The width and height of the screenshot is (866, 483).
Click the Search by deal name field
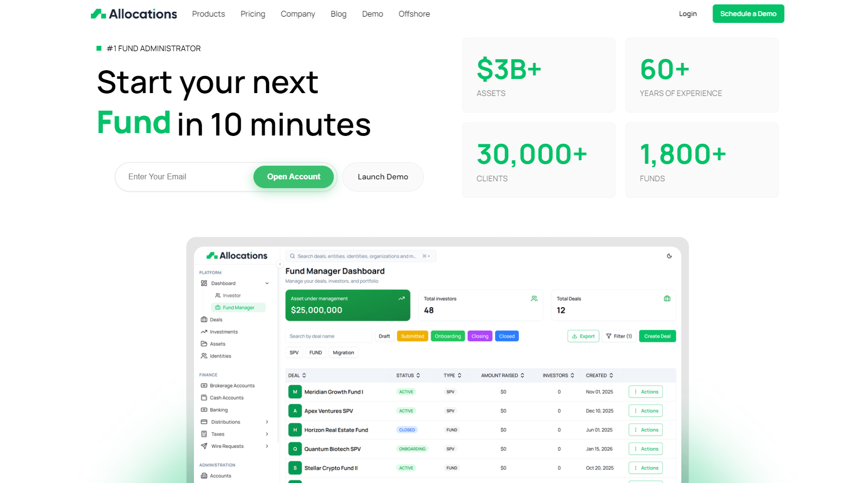click(328, 336)
